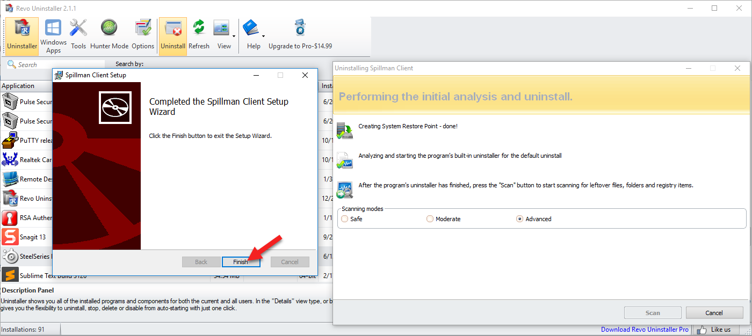Select the Snagit 13 icon
The height and width of the screenshot is (336, 752).
[10, 237]
